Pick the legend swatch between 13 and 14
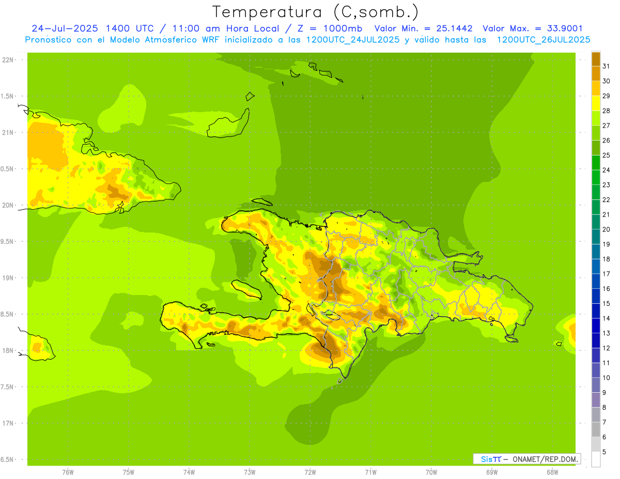Screen dimensions: 620x479 coord(596,326)
